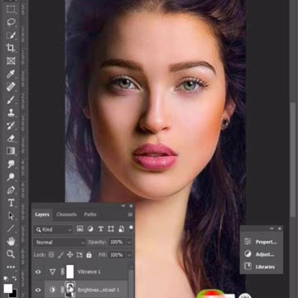Collapse the Layers panel to icons
The height and width of the screenshot is (298, 298).
point(123,206)
